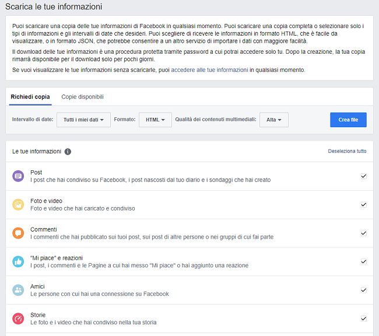Click description "Foto e video che hai caricato"

83,208
